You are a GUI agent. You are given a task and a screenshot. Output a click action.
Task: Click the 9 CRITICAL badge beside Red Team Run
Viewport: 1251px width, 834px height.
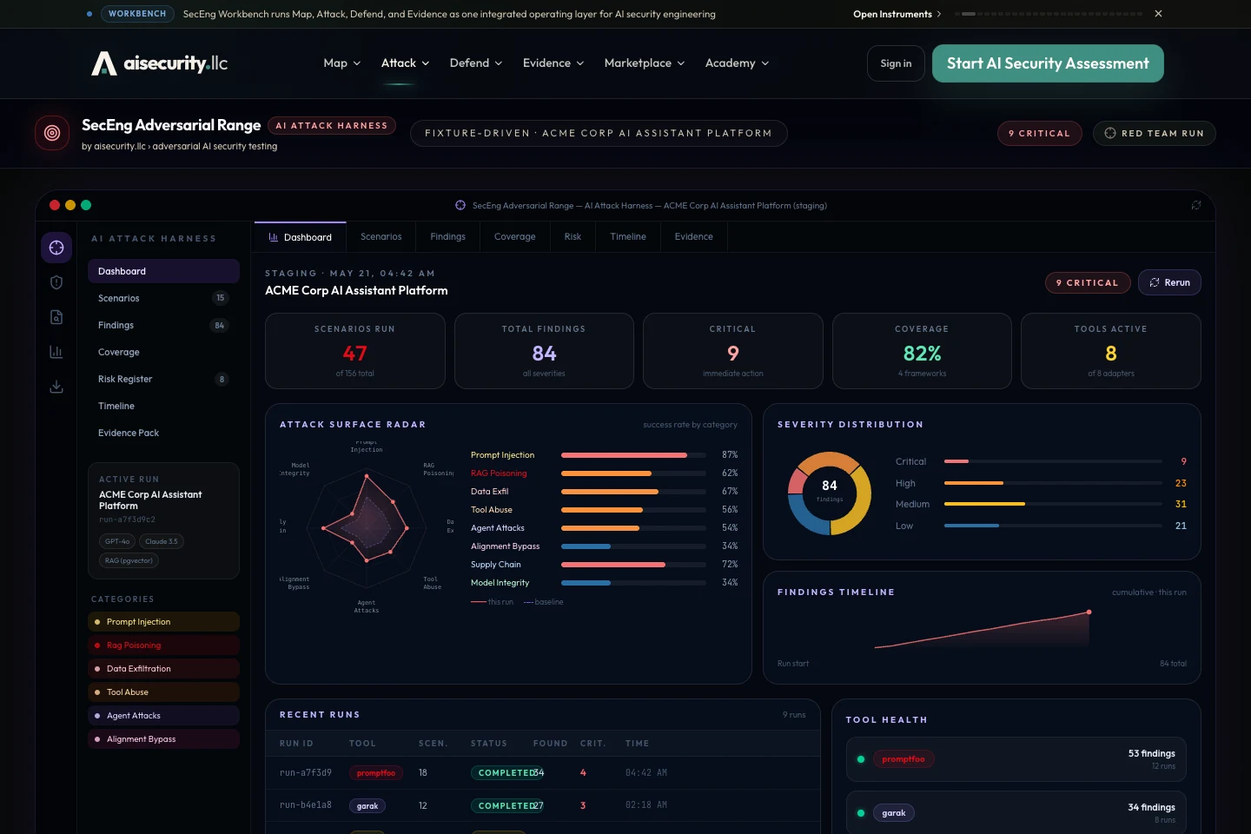pos(1040,133)
